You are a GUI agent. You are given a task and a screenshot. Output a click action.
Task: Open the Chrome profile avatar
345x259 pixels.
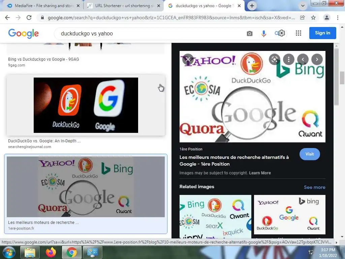[x=327, y=18]
